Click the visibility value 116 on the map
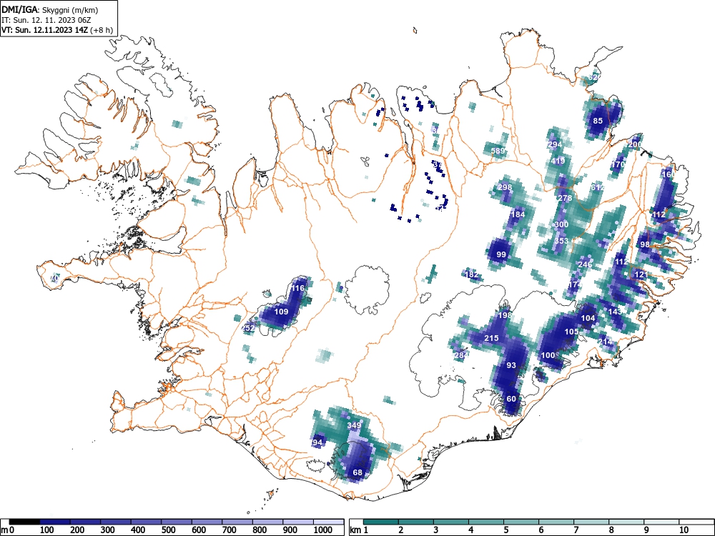The width and height of the screenshot is (715, 536). [297, 288]
